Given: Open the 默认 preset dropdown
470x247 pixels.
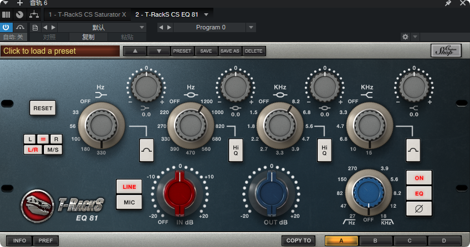Looking at the screenshot, I should [102, 28].
